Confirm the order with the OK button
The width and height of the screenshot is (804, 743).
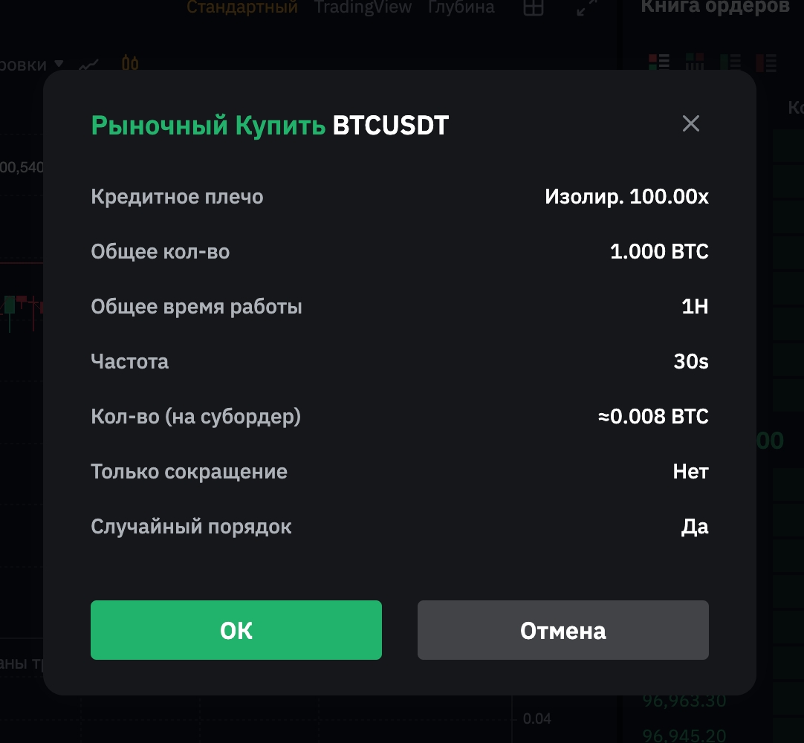pyautogui.click(x=236, y=630)
